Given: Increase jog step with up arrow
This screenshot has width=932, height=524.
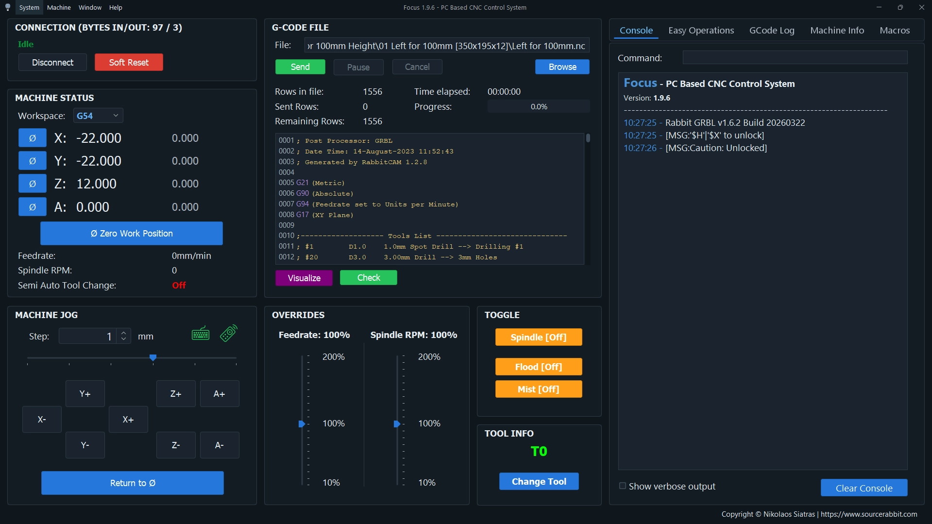Looking at the screenshot, I should tap(124, 333).
